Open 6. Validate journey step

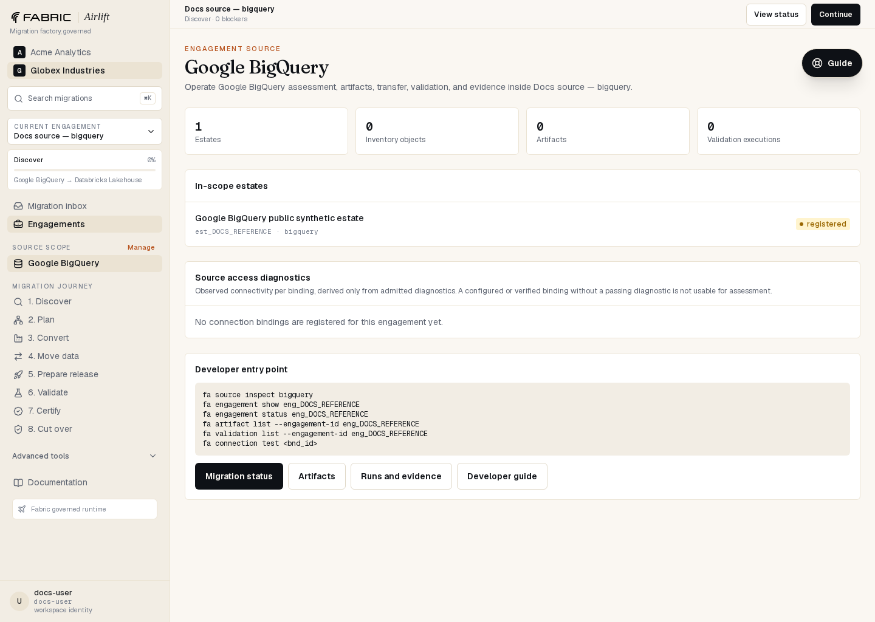pyautogui.click(x=84, y=392)
